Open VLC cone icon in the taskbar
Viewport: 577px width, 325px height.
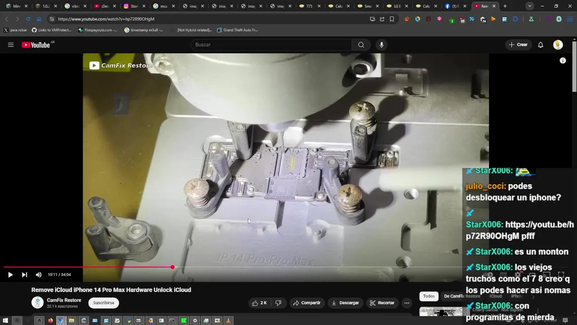click(x=228, y=320)
